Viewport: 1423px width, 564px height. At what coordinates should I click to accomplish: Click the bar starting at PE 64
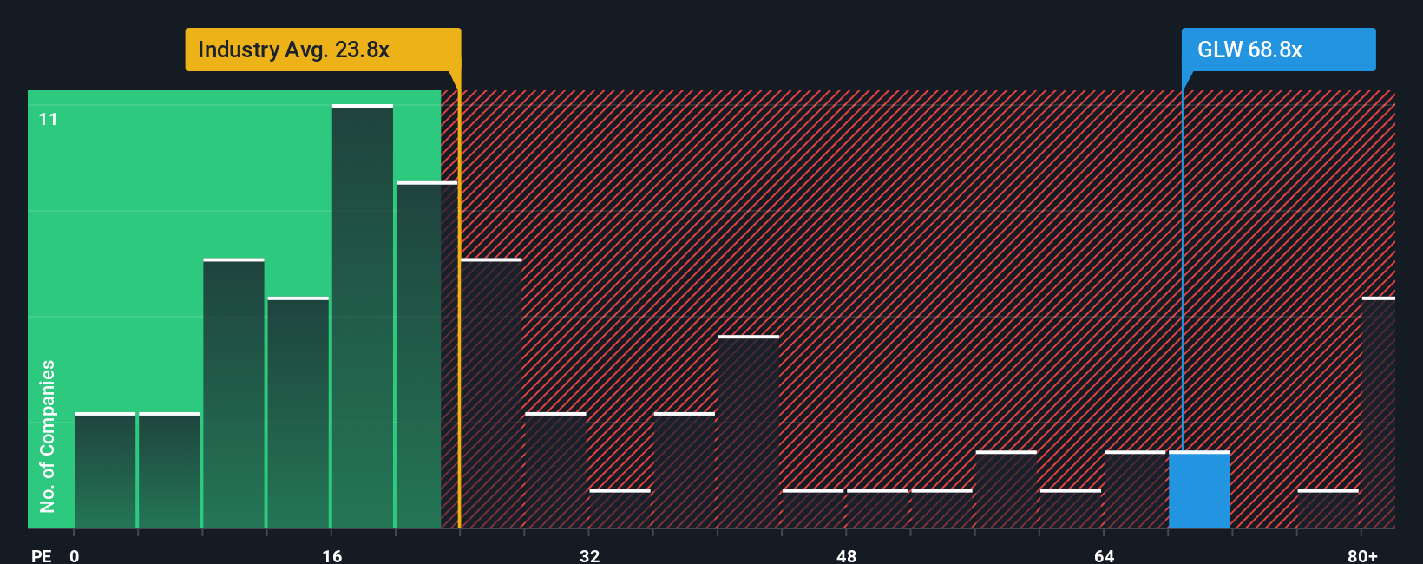point(1135,489)
